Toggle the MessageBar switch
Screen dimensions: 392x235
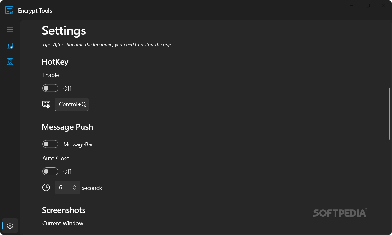click(50, 144)
